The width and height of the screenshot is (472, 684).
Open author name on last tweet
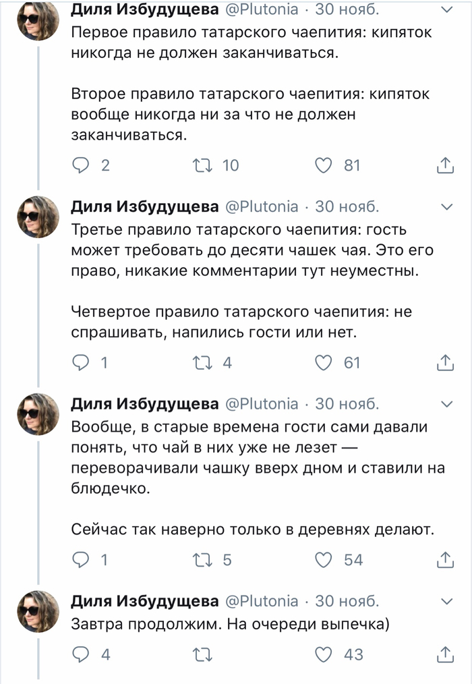point(144,601)
